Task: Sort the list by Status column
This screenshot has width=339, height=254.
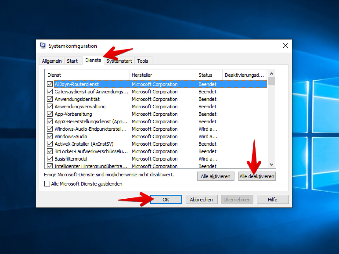Action: 209,75
